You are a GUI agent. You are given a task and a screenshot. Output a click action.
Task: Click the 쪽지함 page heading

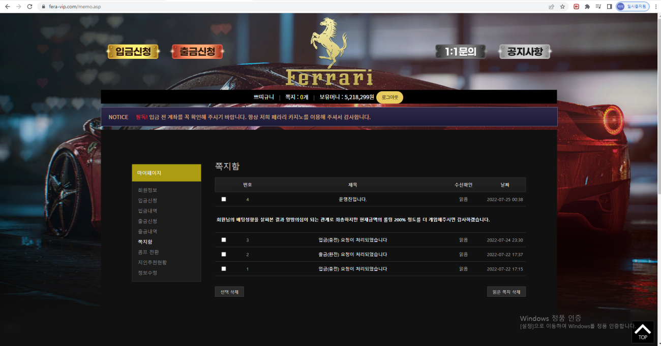tap(227, 166)
